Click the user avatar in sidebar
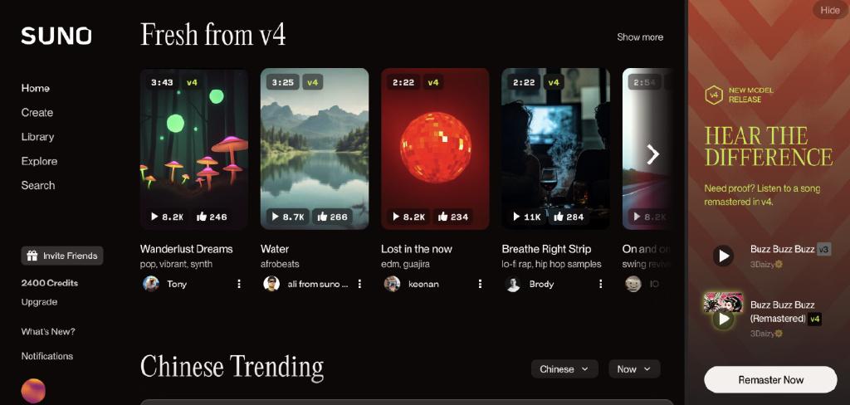850x405 pixels. point(33,391)
